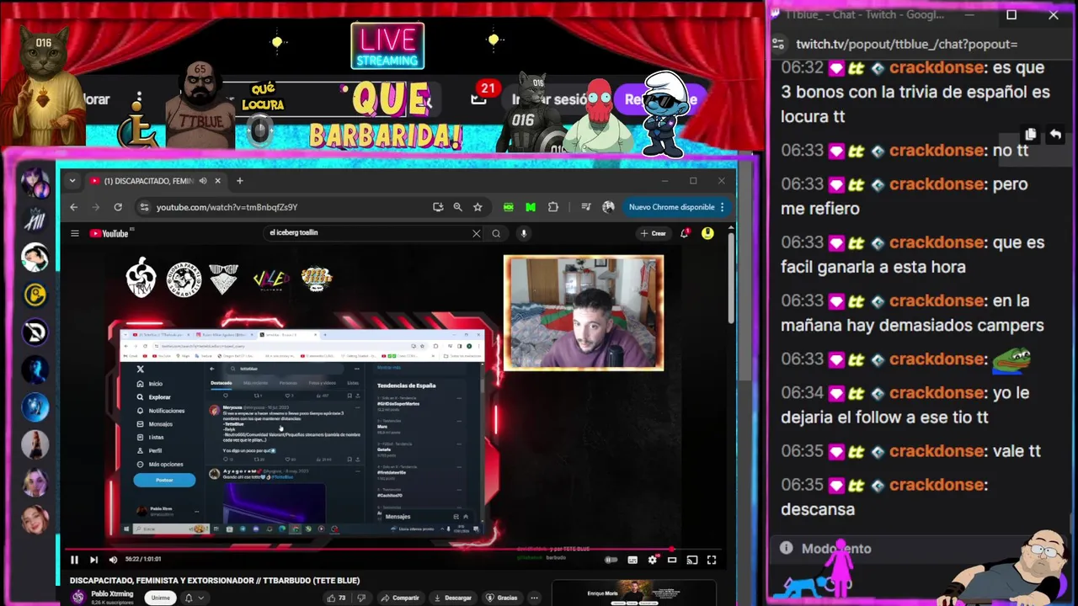Clear the 'el iceberg toallin' search text

476,233
